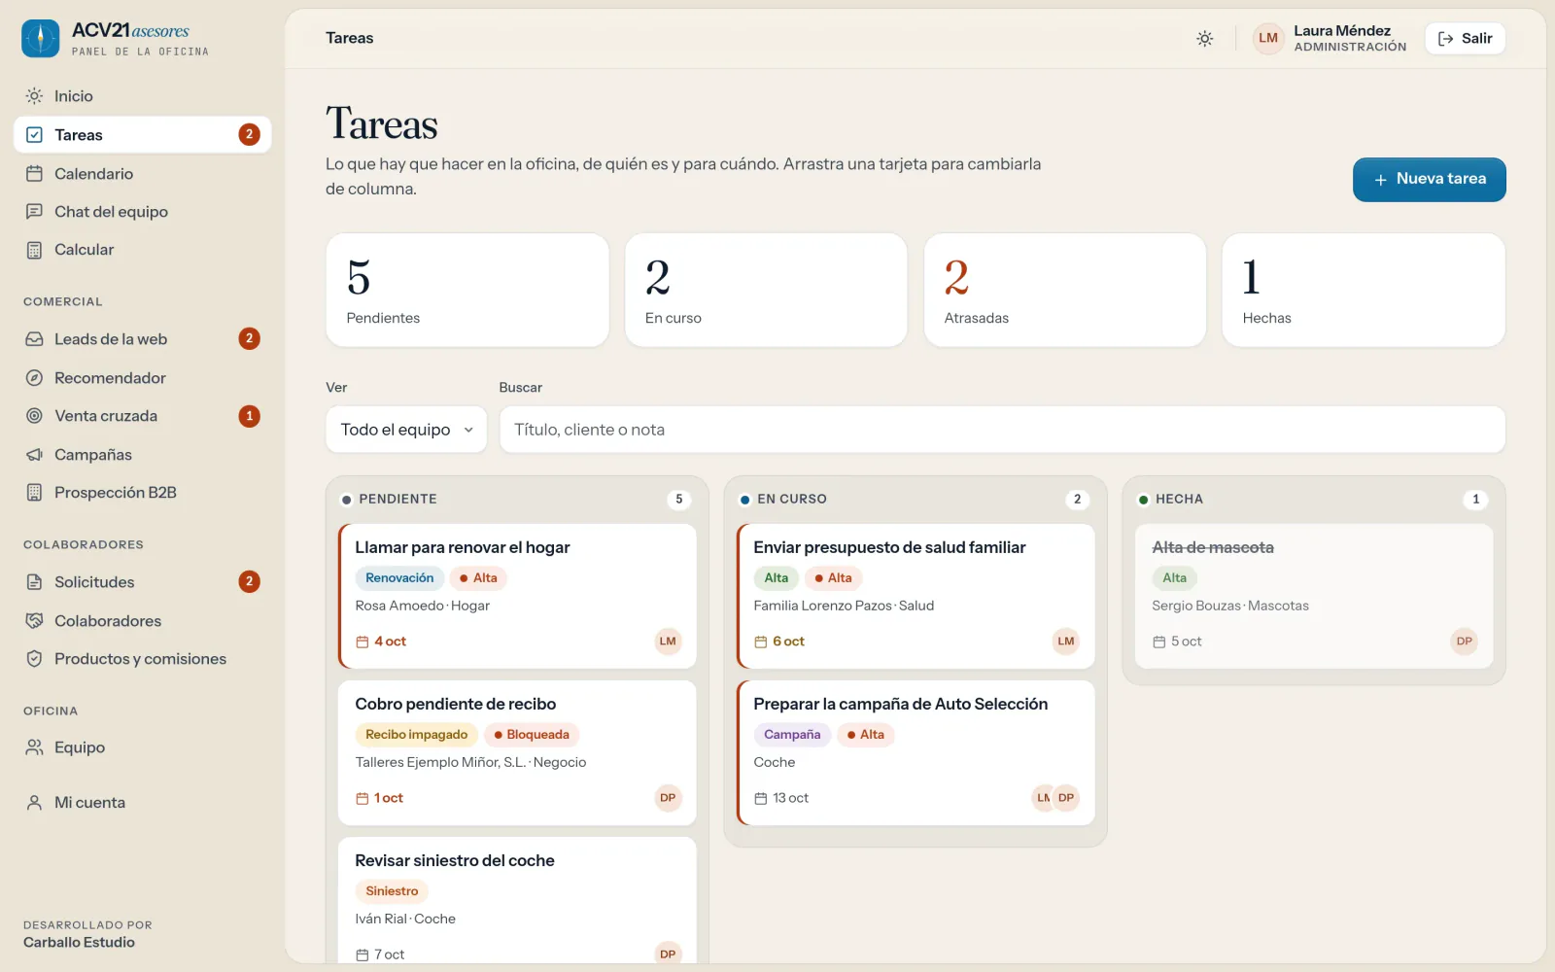The width and height of the screenshot is (1555, 972).
Task: Select the Atrasadas summary card
Action: pyautogui.click(x=1064, y=290)
